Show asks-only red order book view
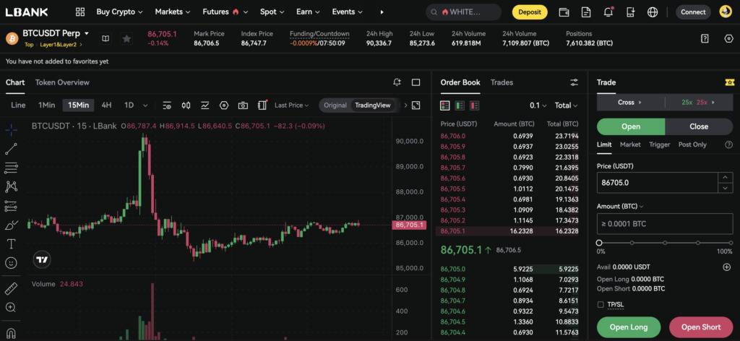Screen dimensions: 740x341 [x=474, y=105]
